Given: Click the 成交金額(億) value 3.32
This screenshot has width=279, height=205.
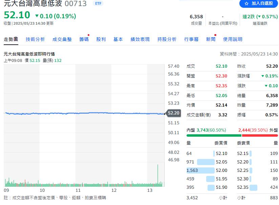Looking at the screenshot, I should [222, 115].
